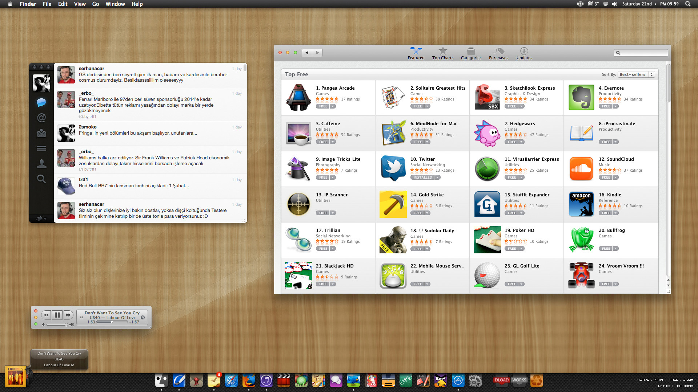
Task: Open the search magnifier icon in Twitter sidebar
Action: [41, 179]
